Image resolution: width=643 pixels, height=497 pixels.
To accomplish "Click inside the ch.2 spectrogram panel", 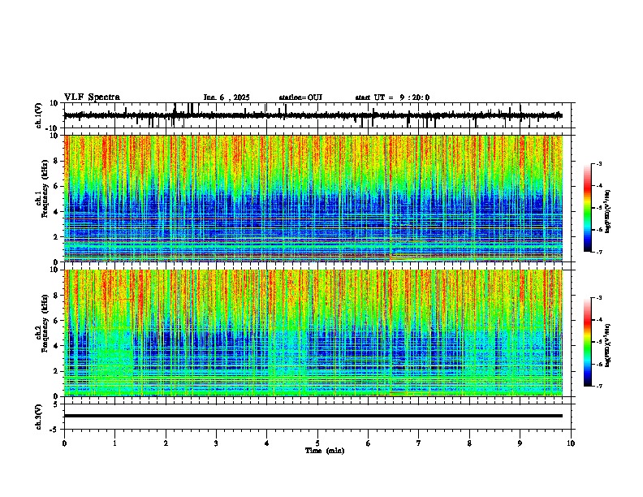I will tap(313, 333).
